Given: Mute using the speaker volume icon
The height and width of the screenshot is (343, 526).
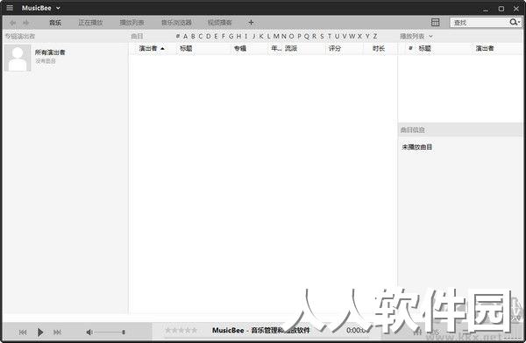Looking at the screenshot, I should 89,332.
